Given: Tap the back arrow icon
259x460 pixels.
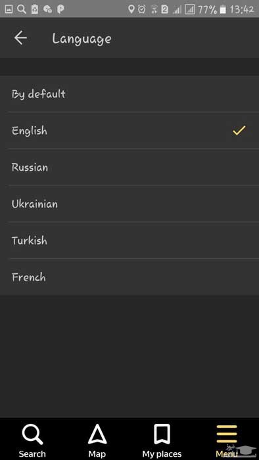Looking at the screenshot, I should point(20,38).
